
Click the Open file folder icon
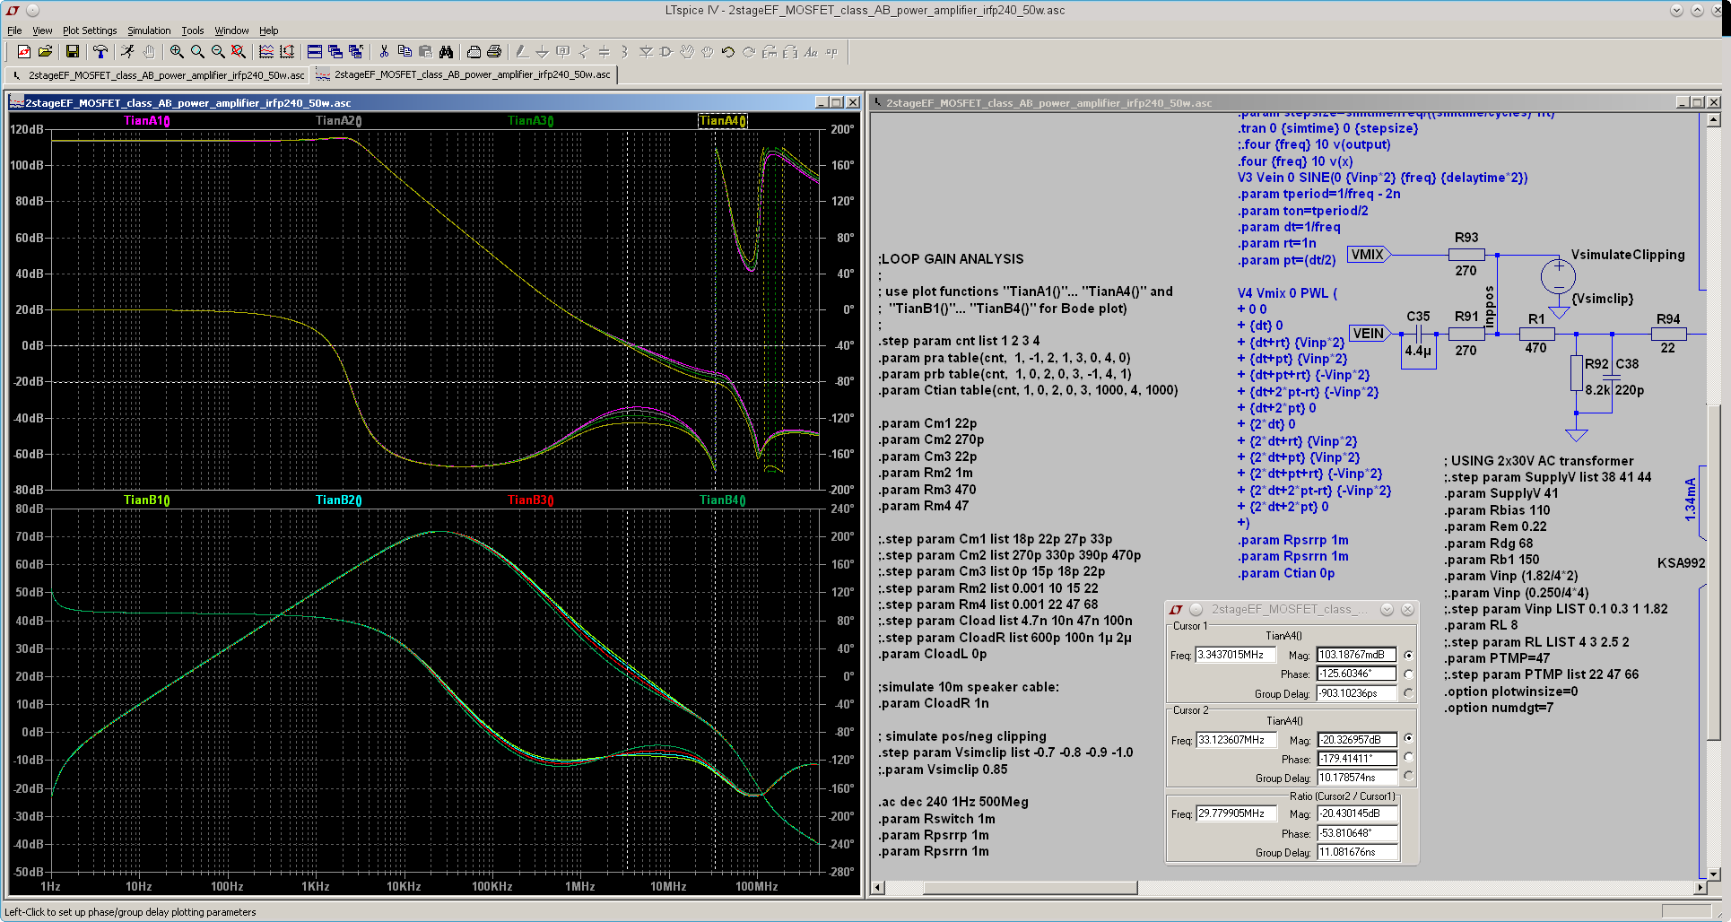(x=45, y=52)
